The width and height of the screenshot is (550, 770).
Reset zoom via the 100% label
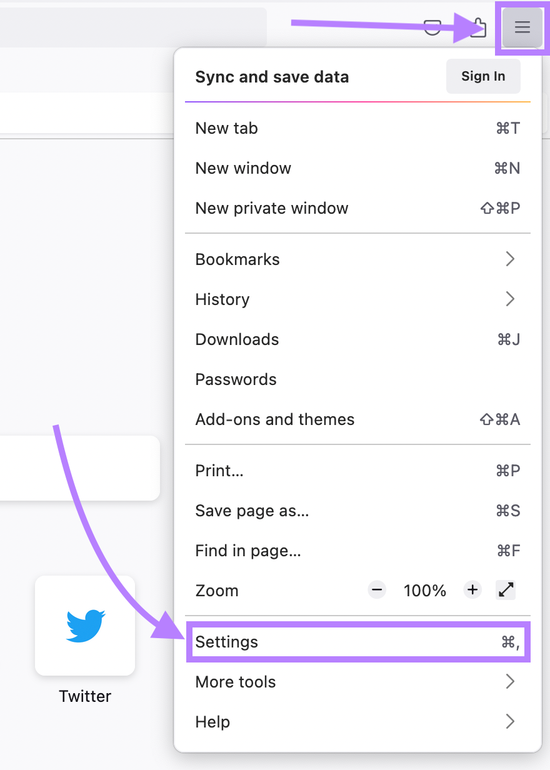tap(425, 591)
